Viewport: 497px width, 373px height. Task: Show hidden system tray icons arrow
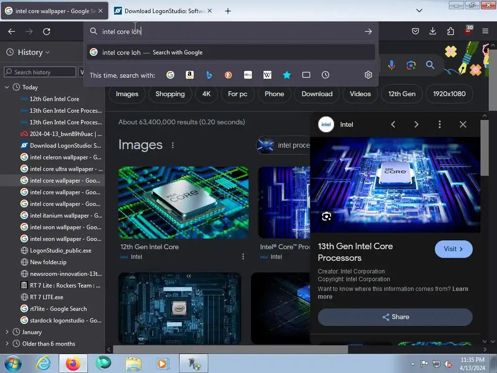coord(413,364)
